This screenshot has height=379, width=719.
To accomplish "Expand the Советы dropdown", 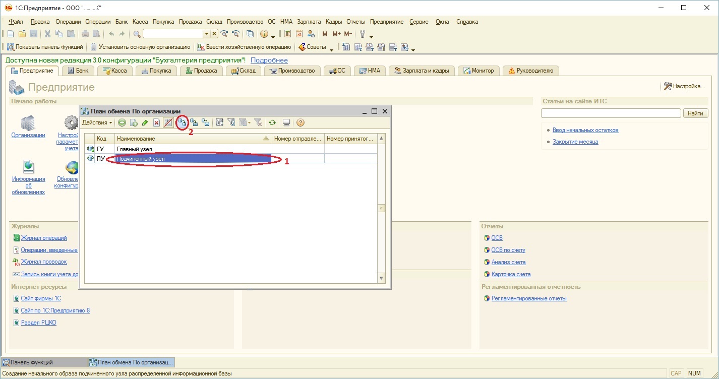I will 331,48.
